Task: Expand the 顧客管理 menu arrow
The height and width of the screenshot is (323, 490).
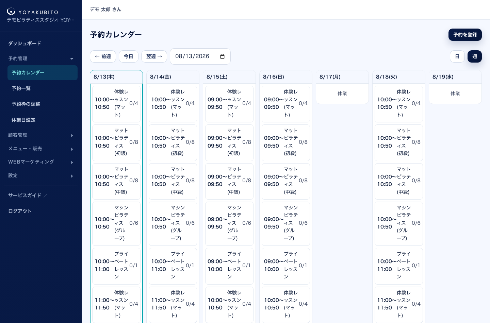Action: pos(72,136)
